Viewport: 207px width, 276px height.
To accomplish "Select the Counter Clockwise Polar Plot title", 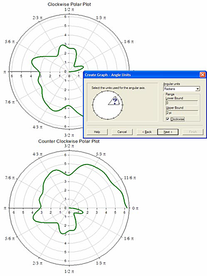I will (69, 141).
